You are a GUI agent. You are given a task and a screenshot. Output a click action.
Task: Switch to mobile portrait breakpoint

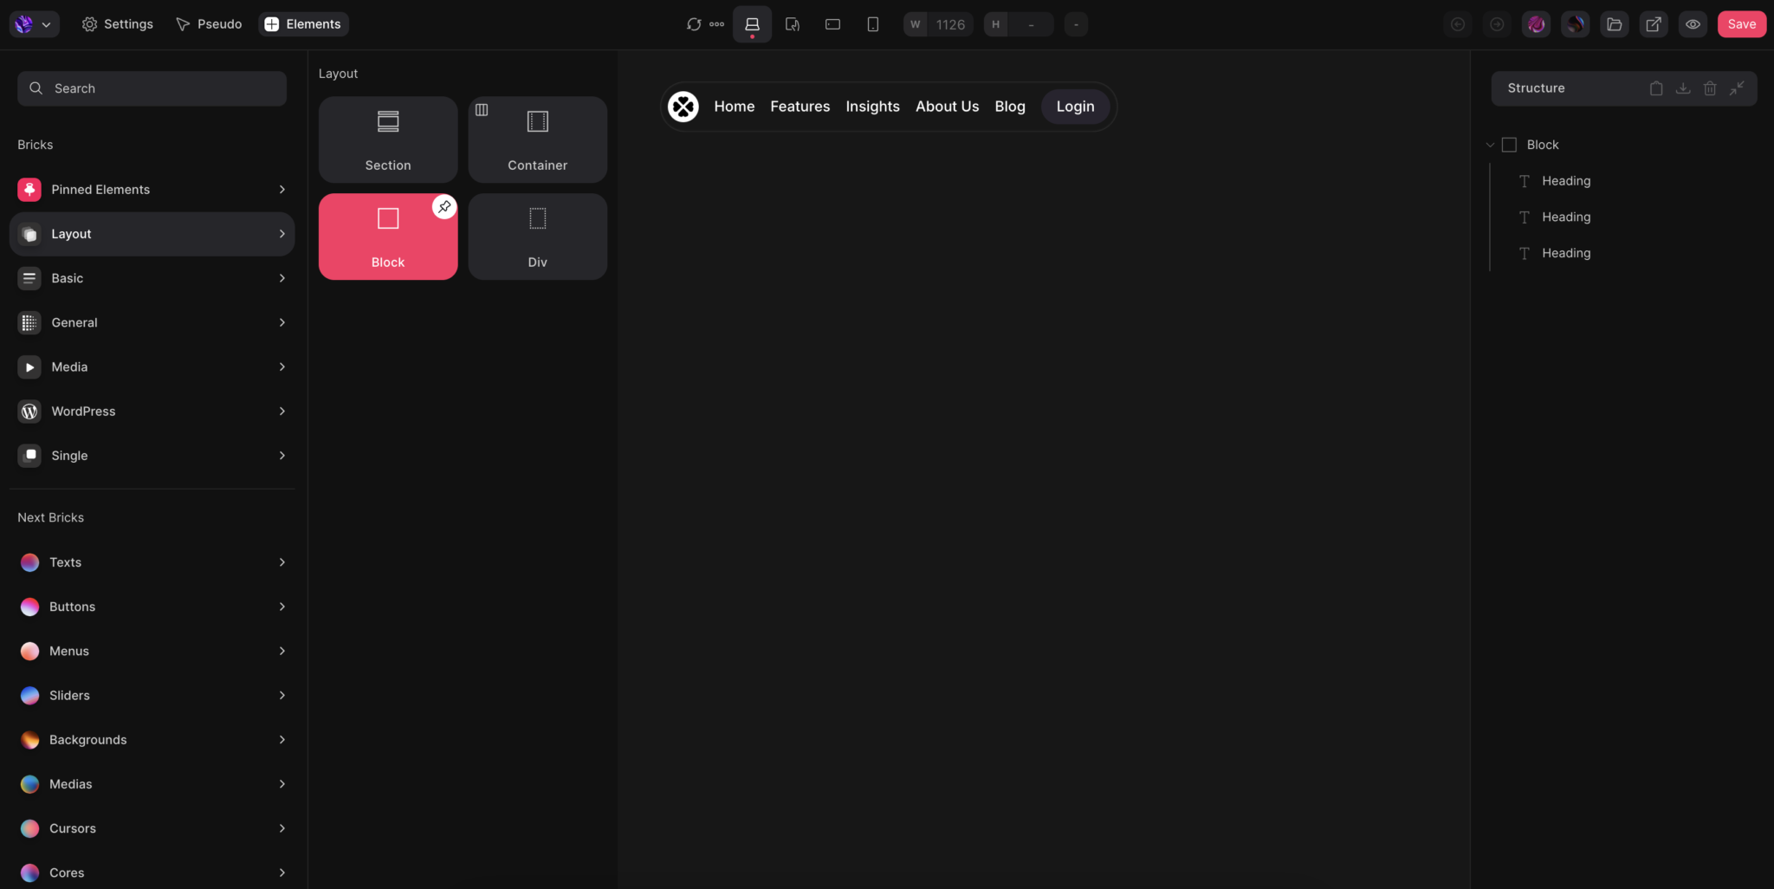pyautogui.click(x=873, y=24)
